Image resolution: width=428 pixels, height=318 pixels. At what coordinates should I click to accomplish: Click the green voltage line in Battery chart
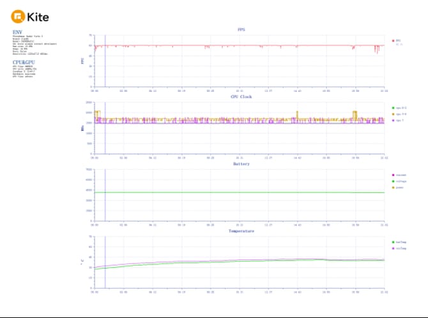pos(240,192)
